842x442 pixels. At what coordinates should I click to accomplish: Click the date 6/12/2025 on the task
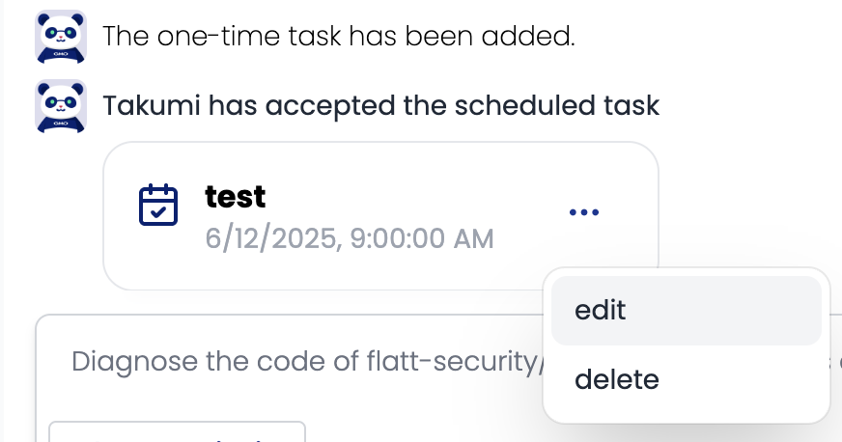pos(270,237)
